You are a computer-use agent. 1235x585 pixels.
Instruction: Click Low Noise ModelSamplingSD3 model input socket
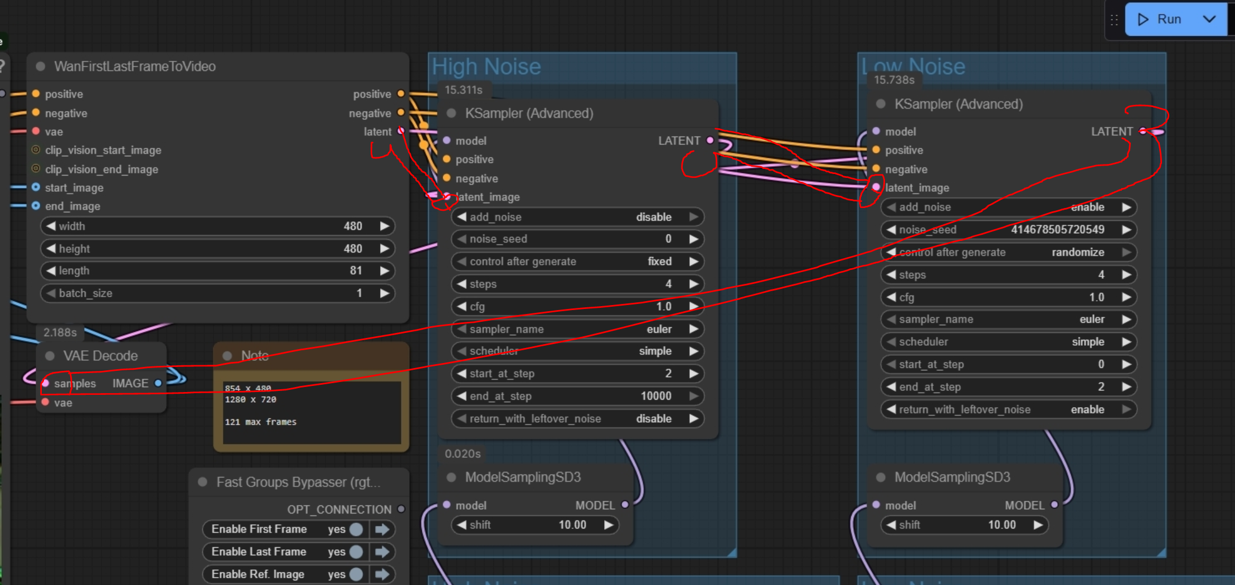point(876,505)
